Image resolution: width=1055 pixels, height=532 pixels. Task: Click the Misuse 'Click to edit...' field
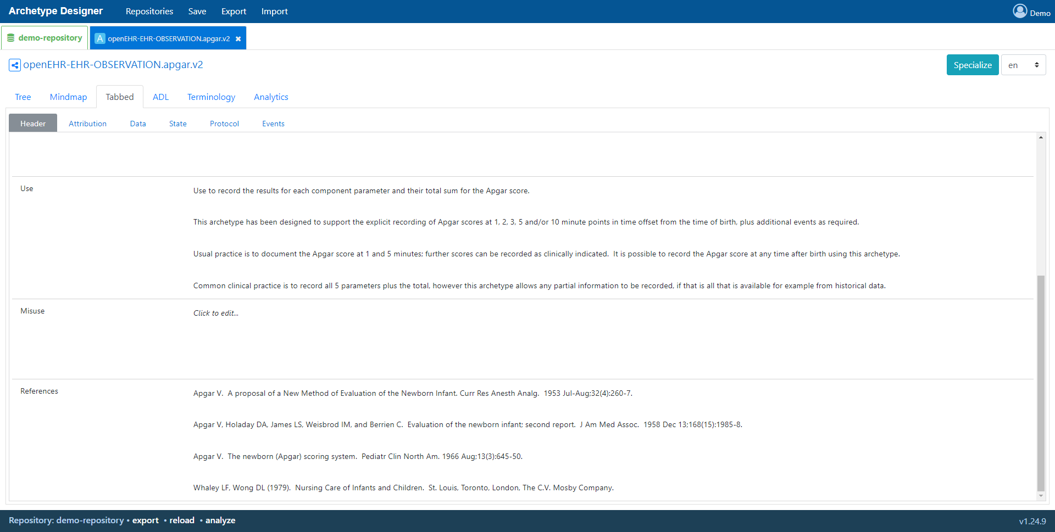(216, 313)
